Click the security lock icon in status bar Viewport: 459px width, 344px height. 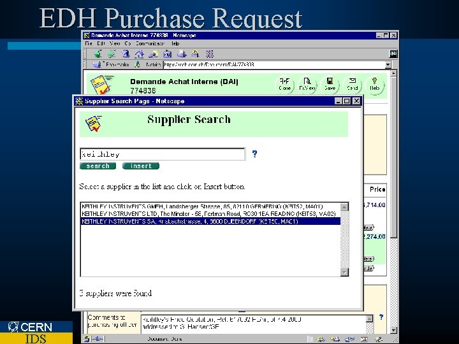87,339
